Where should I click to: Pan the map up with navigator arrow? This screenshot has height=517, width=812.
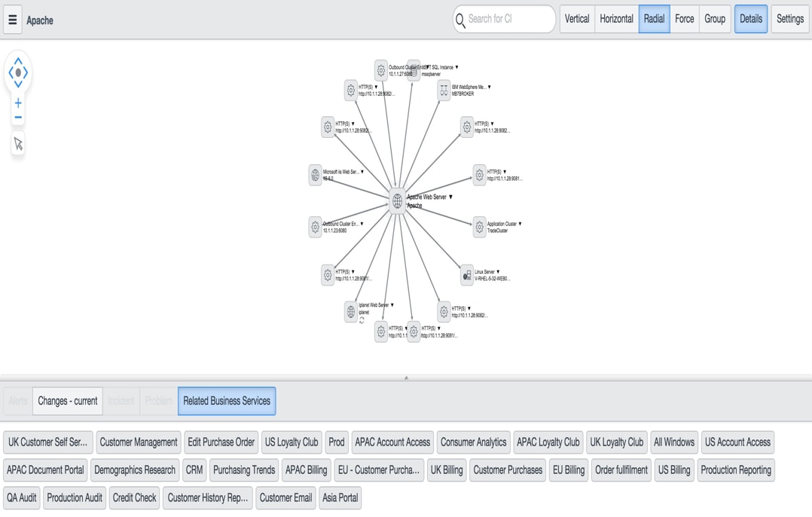(18, 61)
